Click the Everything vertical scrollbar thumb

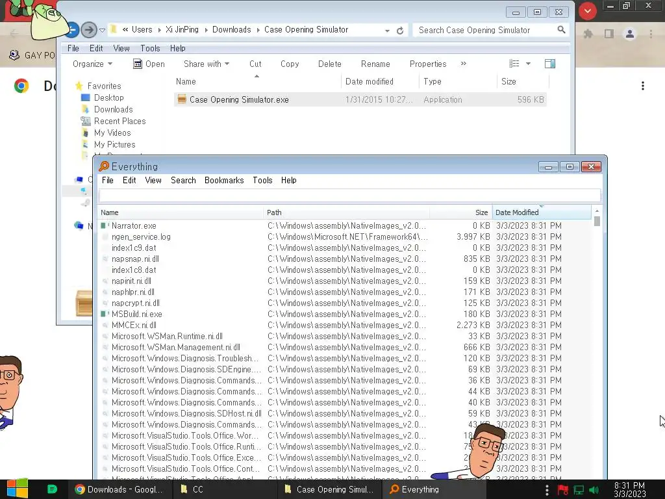pyautogui.click(x=597, y=221)
